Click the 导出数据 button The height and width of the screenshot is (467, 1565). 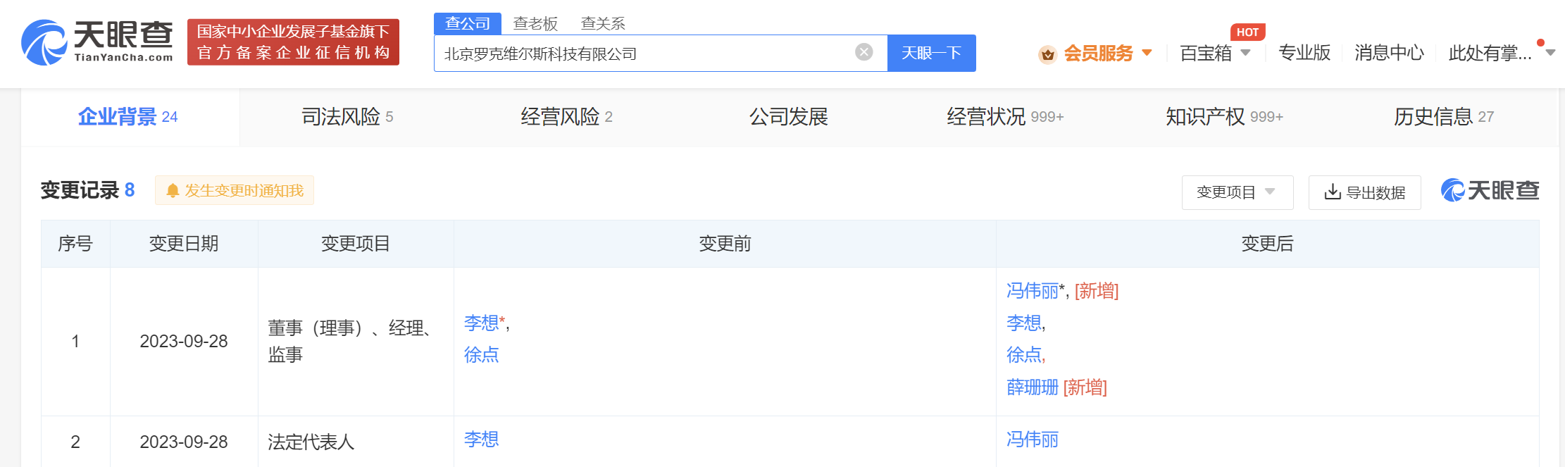click(x=1364, y=192)
